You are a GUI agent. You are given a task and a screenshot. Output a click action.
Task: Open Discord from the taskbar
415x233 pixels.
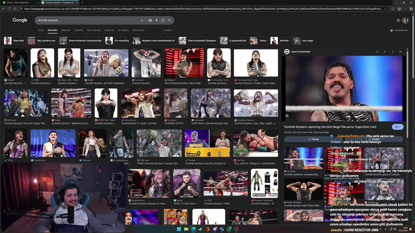click(215, 229)
